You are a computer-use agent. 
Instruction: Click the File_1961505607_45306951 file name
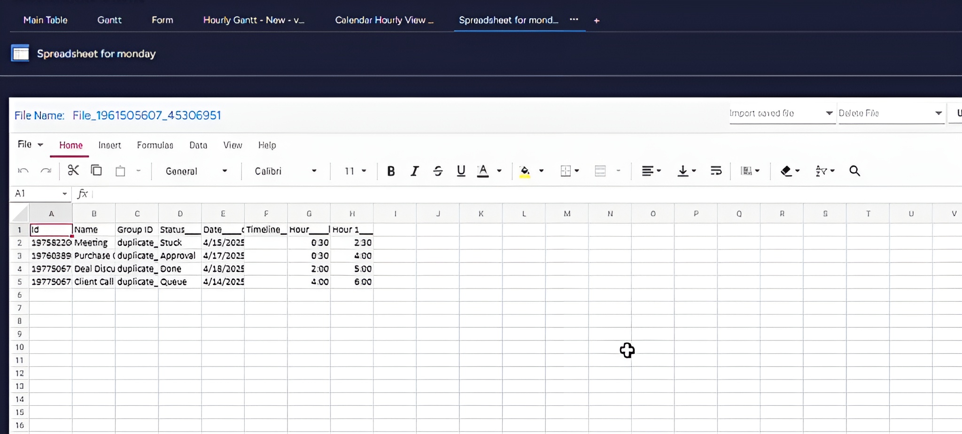[147, 115]
